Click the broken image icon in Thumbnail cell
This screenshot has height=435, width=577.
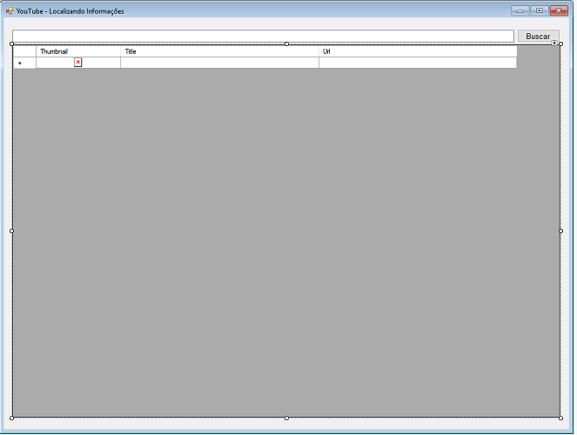pos(78,63)
